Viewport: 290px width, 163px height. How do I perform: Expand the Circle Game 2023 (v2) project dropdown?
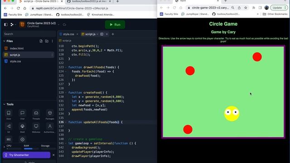58,24
